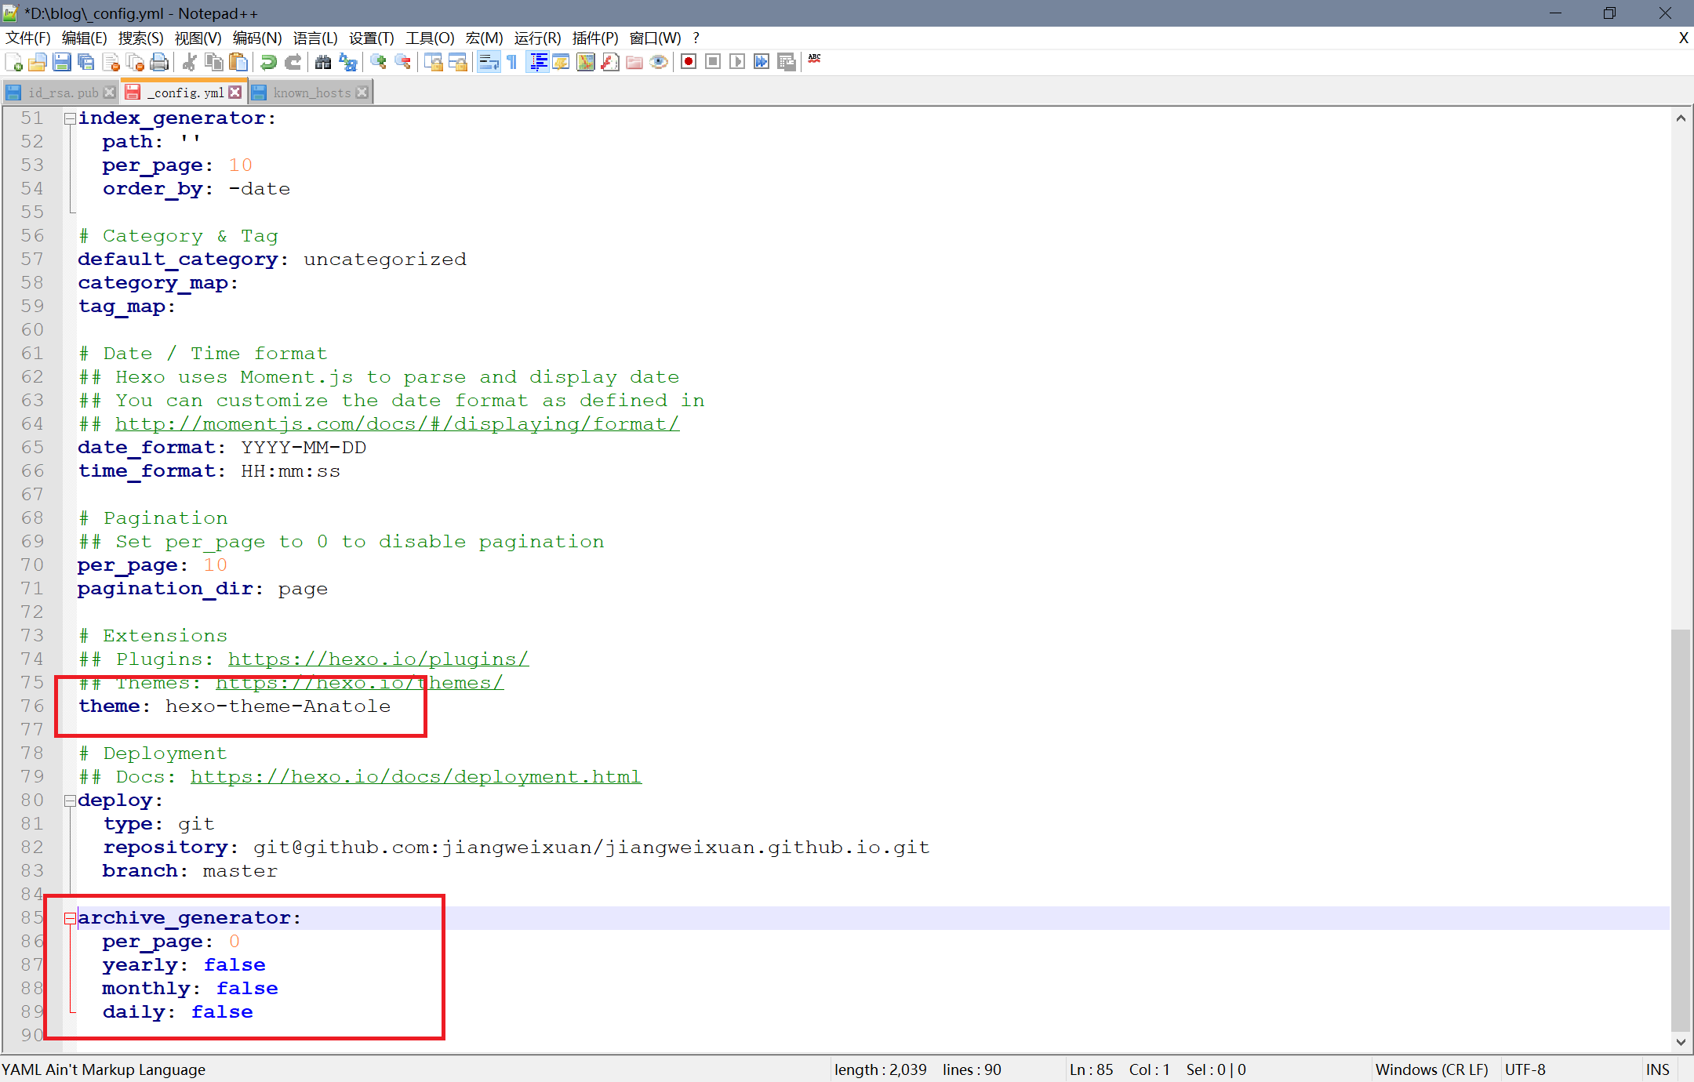Click the vertical scrollbar thumb

click(x=1680, y=831)
